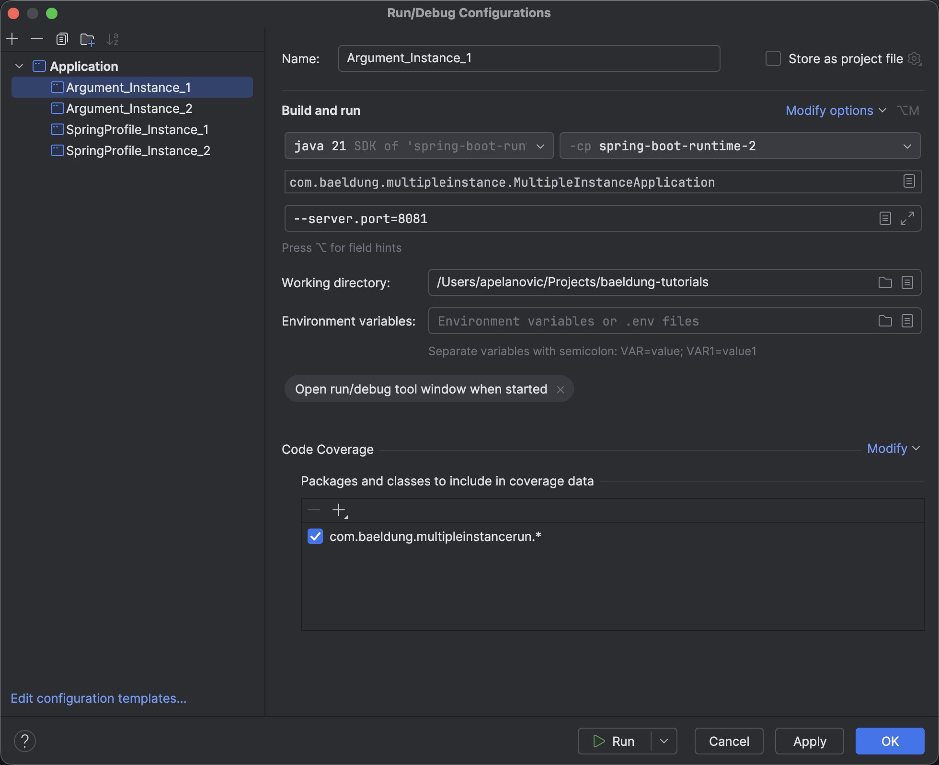Select SpringProfile_Instance_1 configuration
The width and height of the screenshot is (939, 765).
137,130
